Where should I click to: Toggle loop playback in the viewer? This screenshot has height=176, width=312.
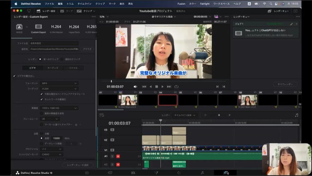176,87
